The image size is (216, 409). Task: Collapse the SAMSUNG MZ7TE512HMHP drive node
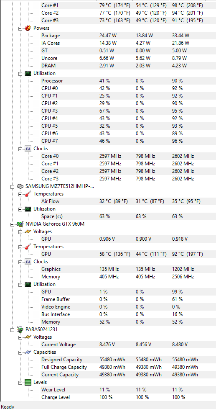coord(12,187)
